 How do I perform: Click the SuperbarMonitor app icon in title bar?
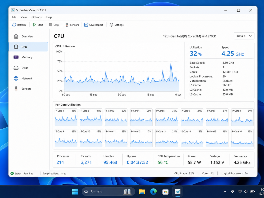click(x=13, y=10)
